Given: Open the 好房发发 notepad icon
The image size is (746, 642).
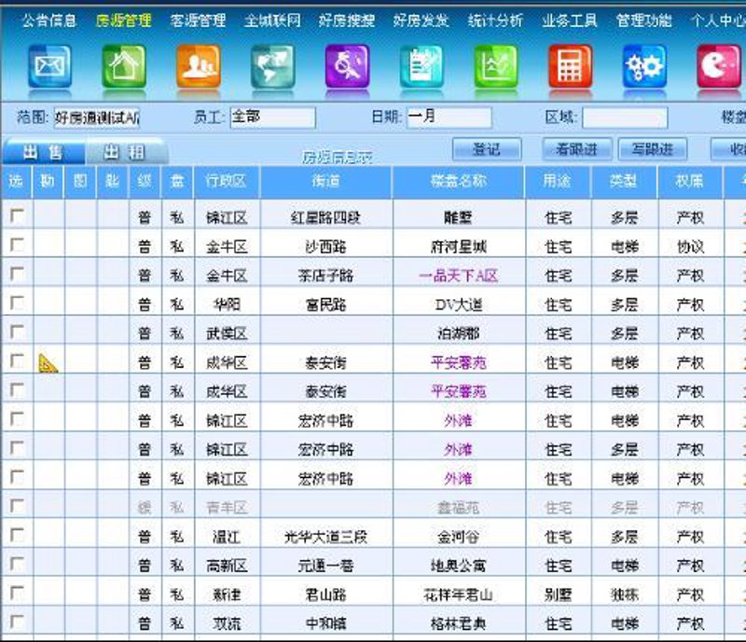Looking at the screenshot, I should [x=421, y=66].
